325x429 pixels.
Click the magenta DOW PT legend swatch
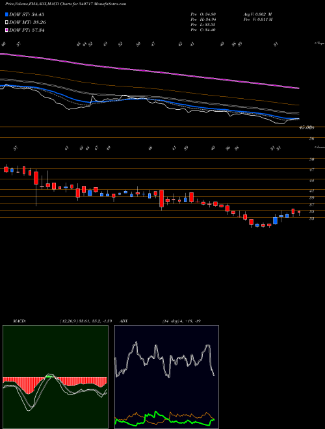[x=6, y=30]
